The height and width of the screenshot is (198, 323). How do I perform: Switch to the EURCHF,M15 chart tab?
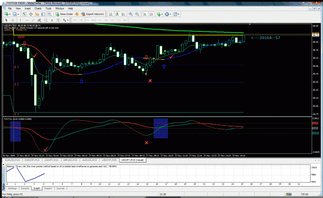coord(32,160)
